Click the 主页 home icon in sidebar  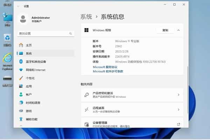(21, 45)
